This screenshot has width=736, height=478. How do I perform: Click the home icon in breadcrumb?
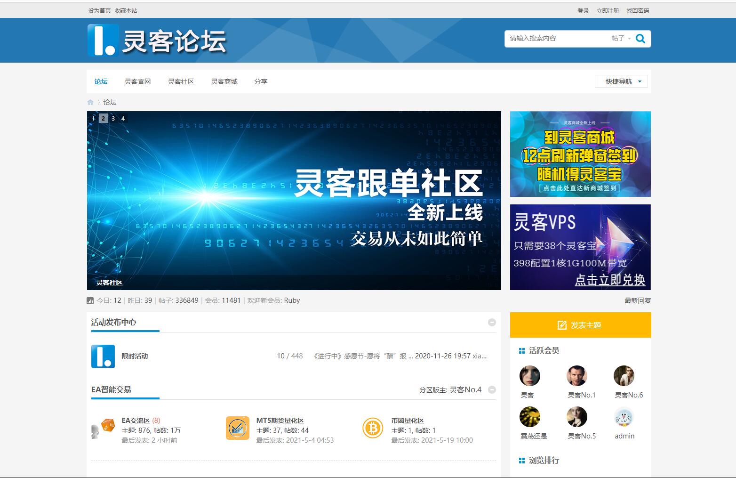coord(90,102)
